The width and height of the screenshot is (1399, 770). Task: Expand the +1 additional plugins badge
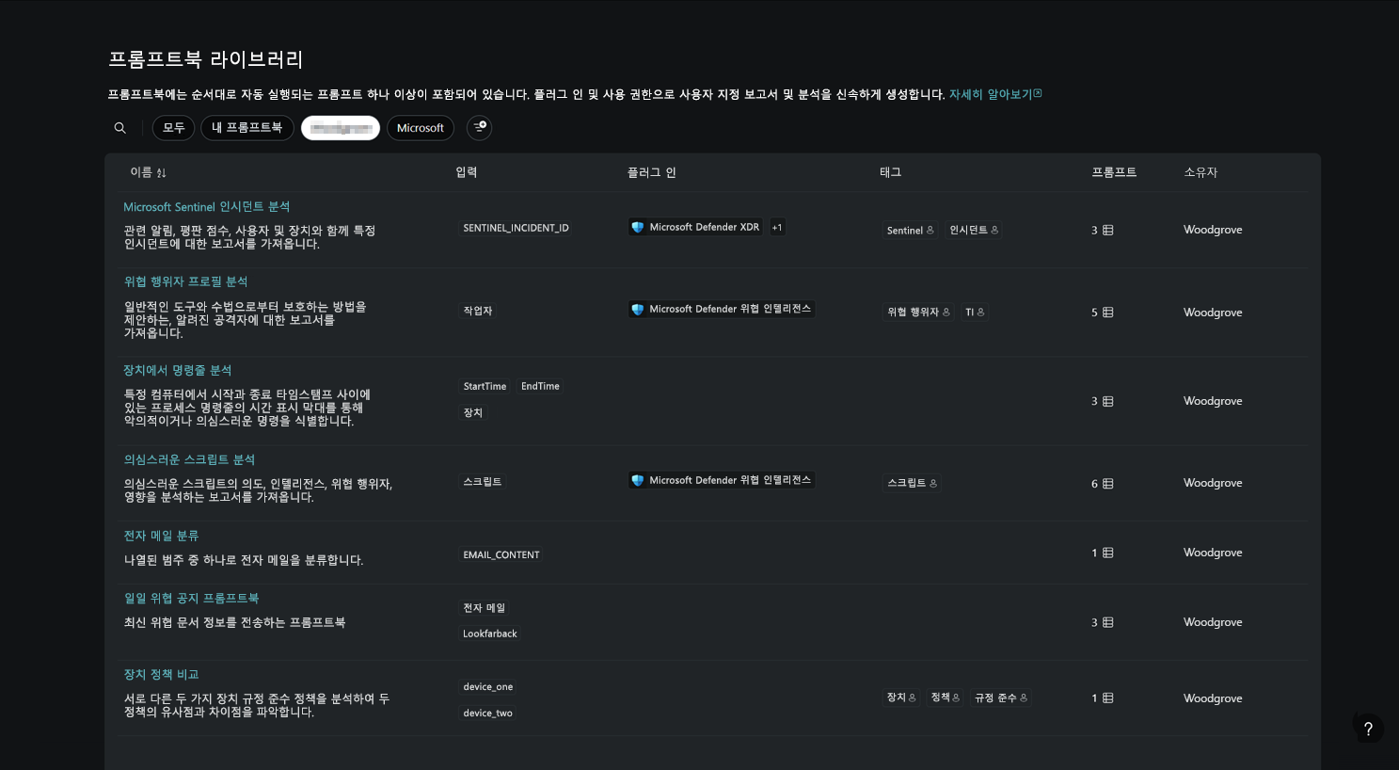[777, 227]
